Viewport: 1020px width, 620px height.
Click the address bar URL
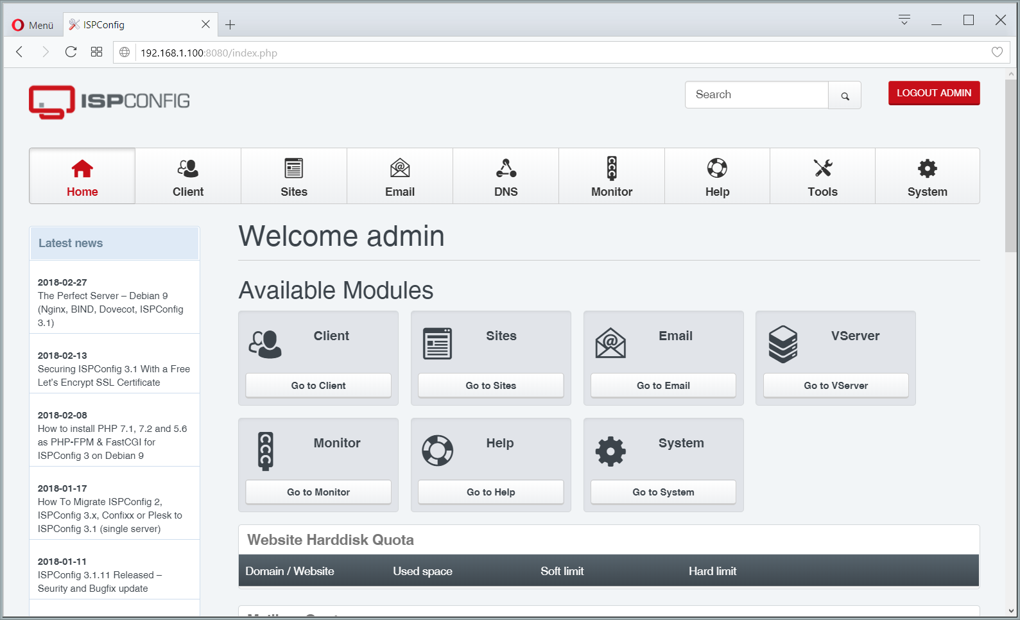tap(209, 53)
